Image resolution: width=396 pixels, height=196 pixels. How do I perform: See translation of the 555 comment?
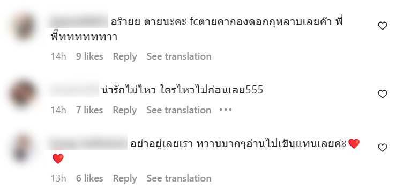[179, 110]
